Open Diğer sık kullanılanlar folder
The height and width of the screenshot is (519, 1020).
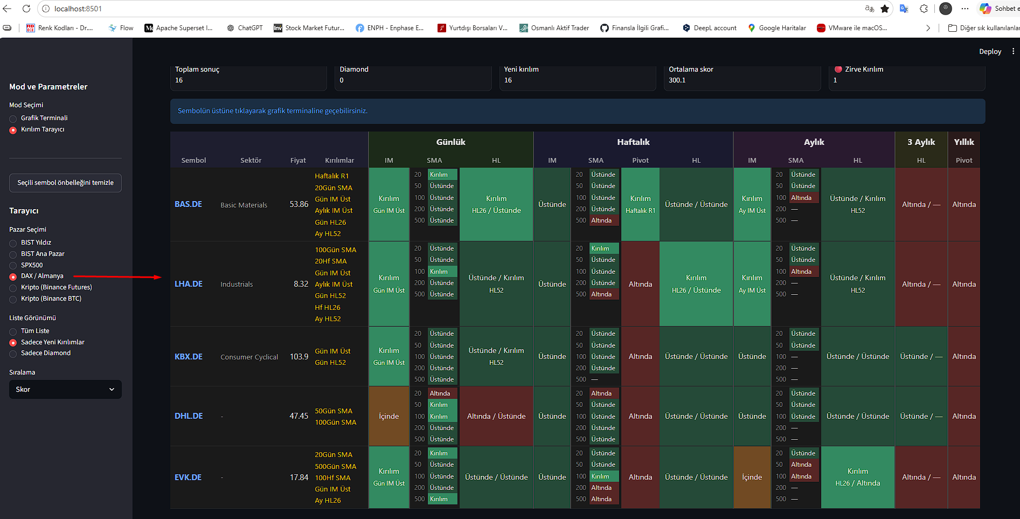[x=984, y=28]
